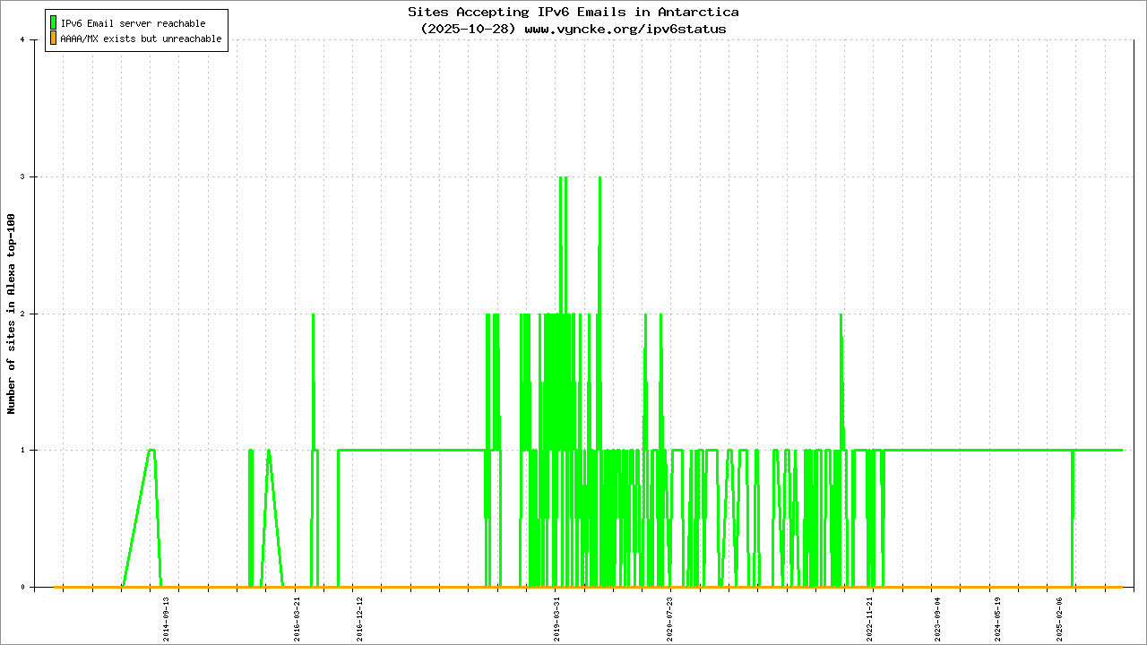Select 'IPv6 Email server reachable' legend label
Viewport: 1147px width, 645px height.
[x=133, y=23]
